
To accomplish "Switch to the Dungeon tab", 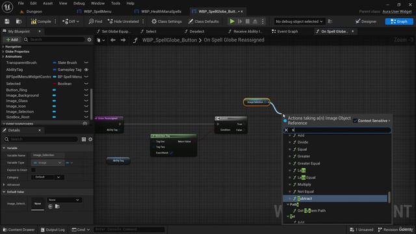I will pos(34,12).
